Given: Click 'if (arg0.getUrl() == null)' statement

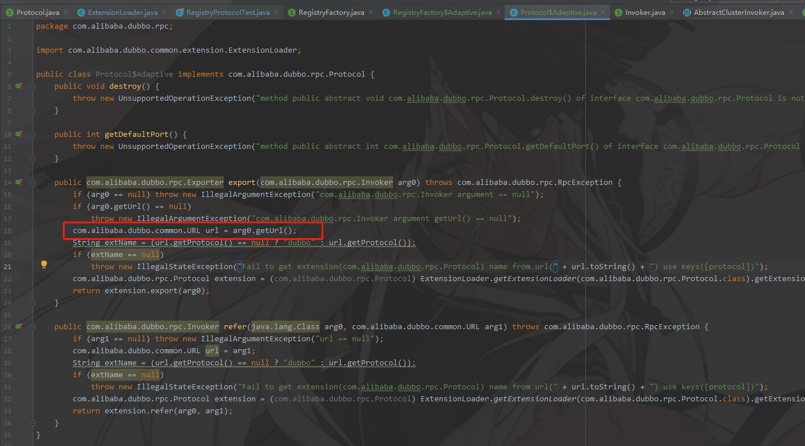Looking at the screenshot, I should pos(132,206).
